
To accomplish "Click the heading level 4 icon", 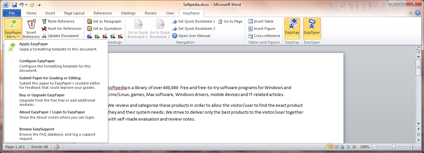I will coord(120,36).
